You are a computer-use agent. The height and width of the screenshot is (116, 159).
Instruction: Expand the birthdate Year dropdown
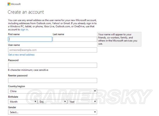[82, 102]
